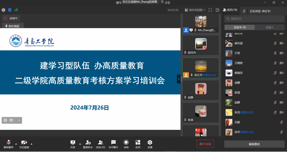Open the Share screen (共享) tool
Image resolution: width=287 pixels, height=152 pixels.
tap(73, 144)
